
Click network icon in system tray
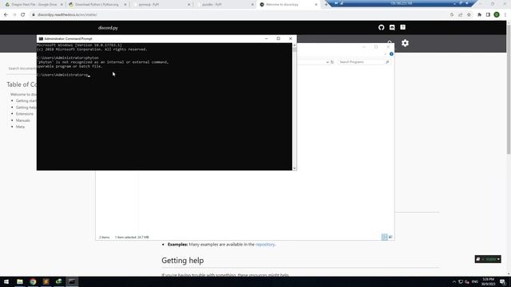(x=461, y=281)
